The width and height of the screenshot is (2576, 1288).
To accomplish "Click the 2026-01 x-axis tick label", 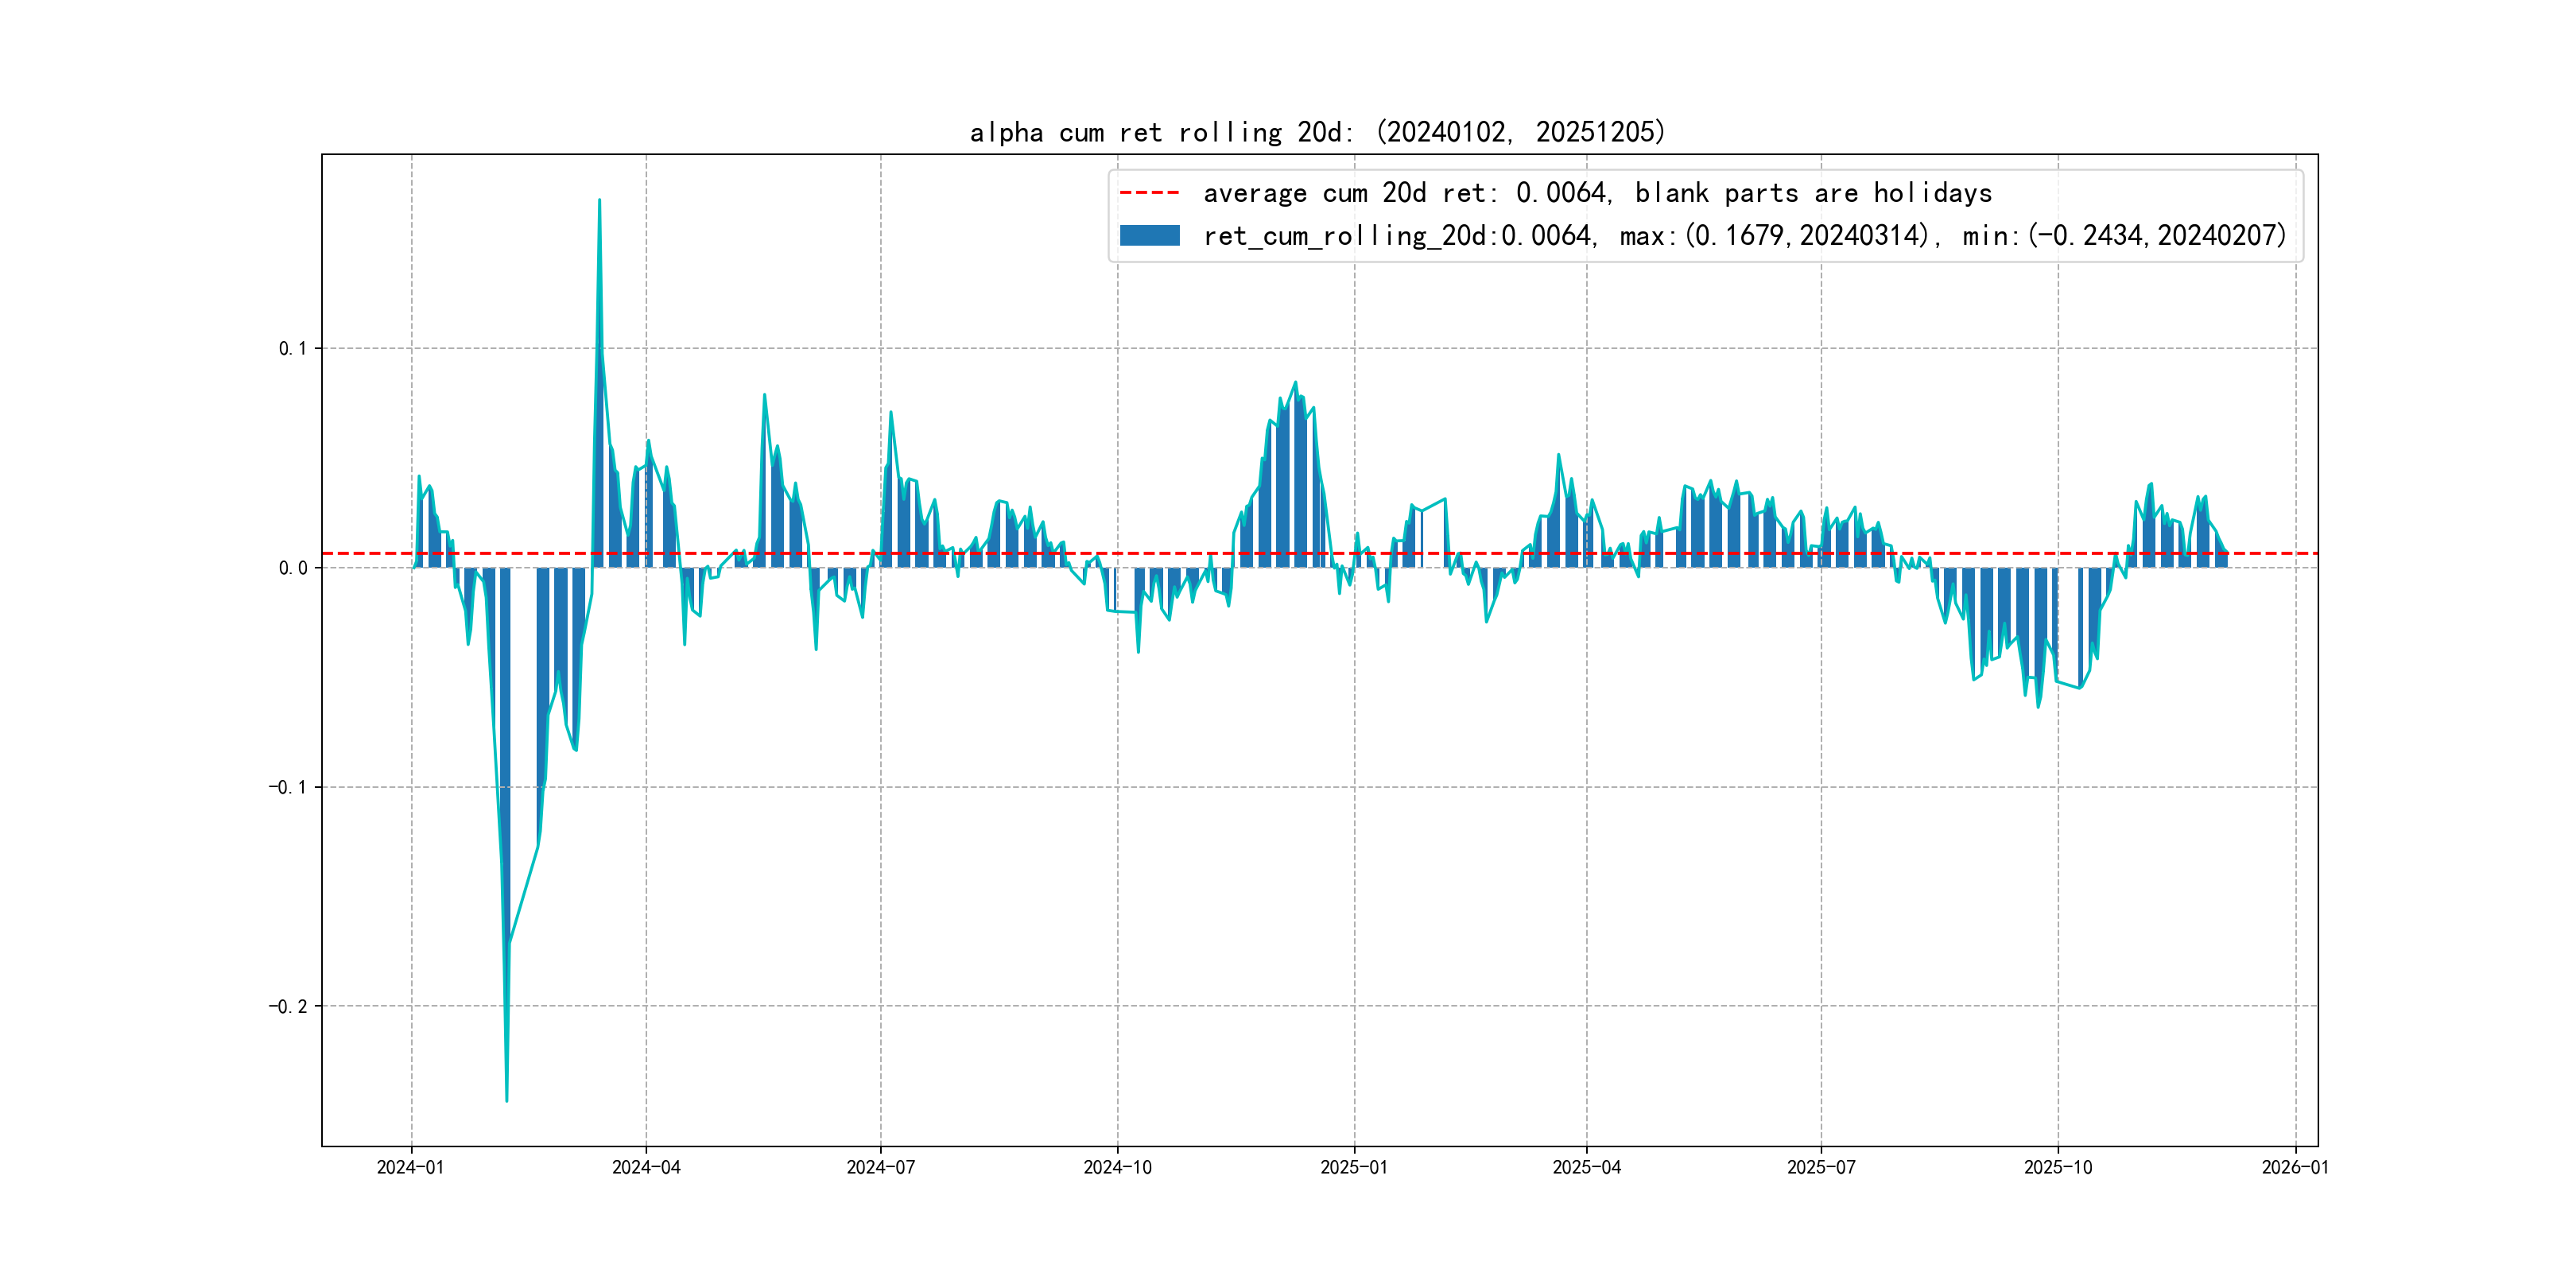I will [x=2295, y=1167].
